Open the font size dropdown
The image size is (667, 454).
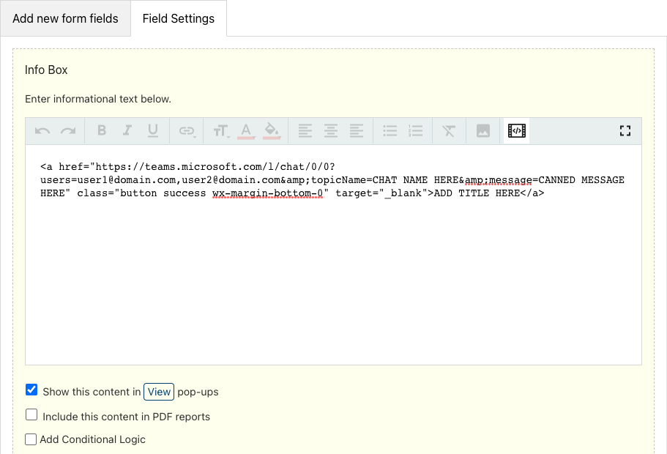click(221, 130)
